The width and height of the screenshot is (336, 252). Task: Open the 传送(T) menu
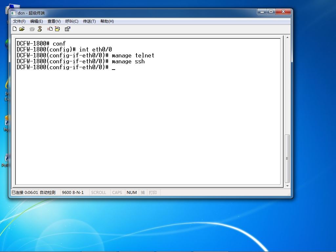pos(89,21)
